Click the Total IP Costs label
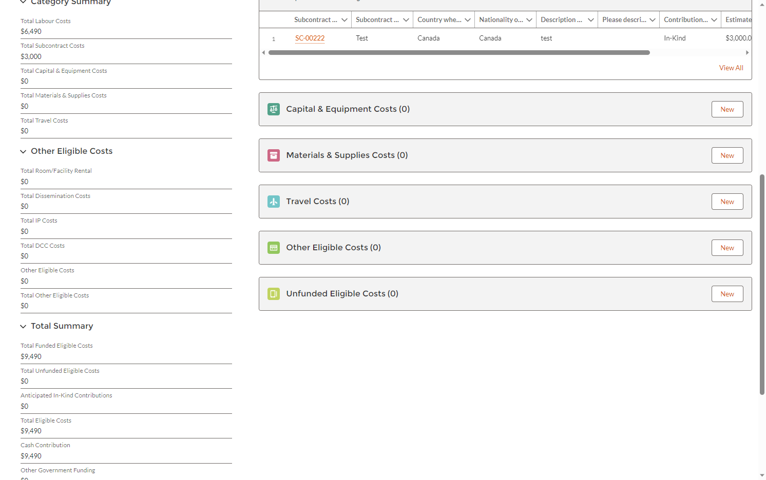This screenshot has height=480, width=766. point(39,221)
